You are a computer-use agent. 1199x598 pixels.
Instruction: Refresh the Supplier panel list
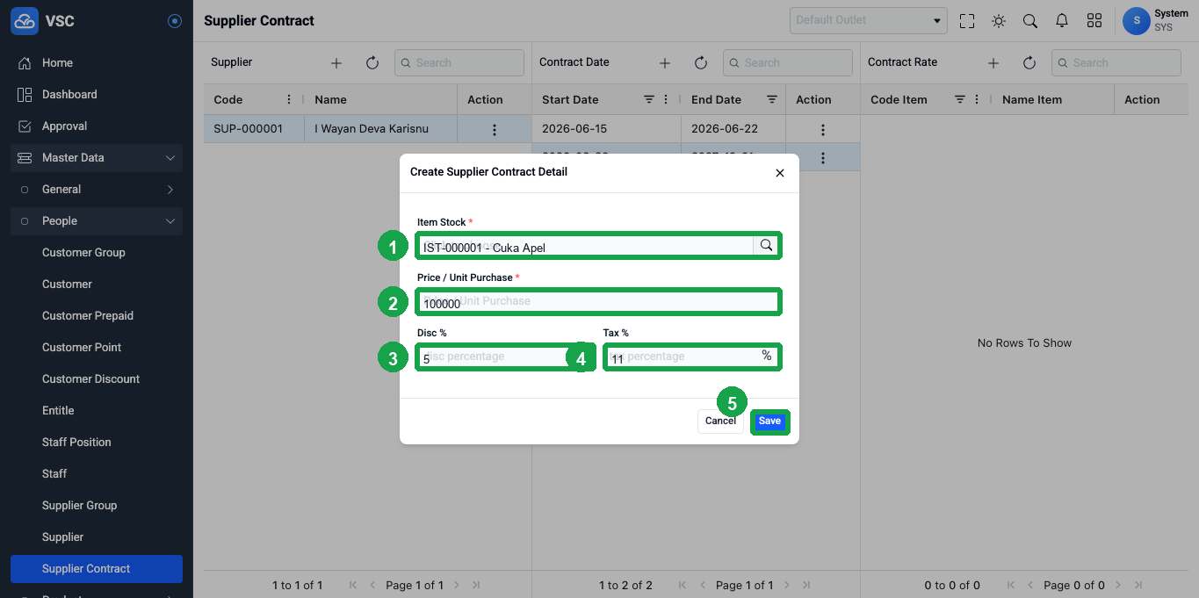[x=372, y=63]
